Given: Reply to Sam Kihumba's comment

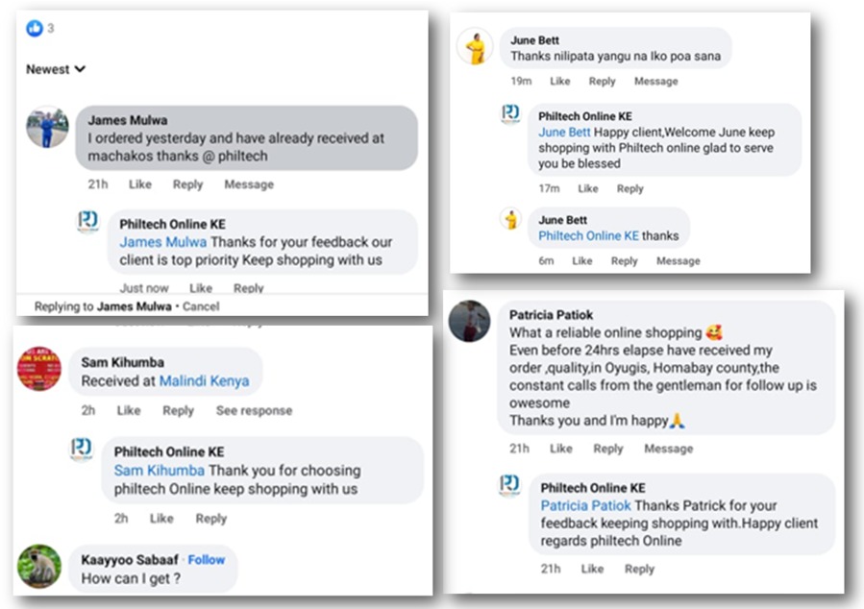Looking at the screenshot, I should (x=178, y=410).
